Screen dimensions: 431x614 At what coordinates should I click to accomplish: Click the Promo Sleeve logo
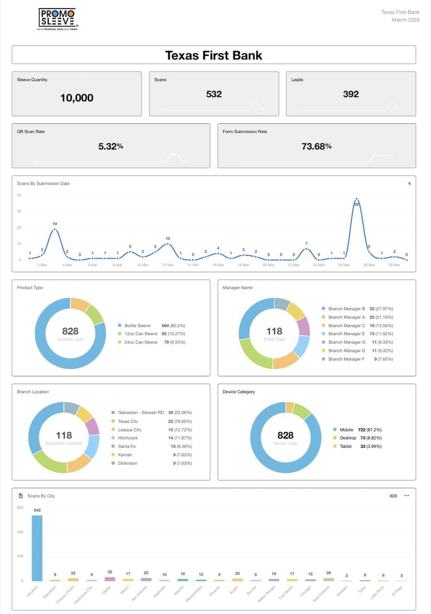click(x=57, y=19)
